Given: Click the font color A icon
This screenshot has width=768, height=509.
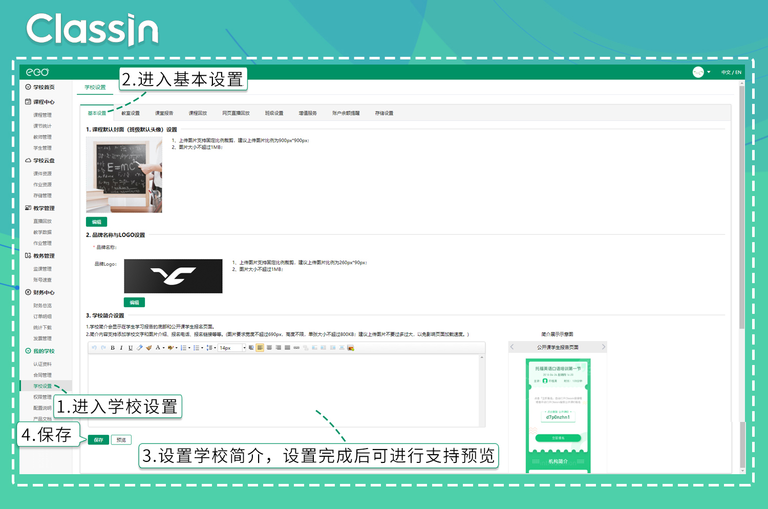Looking at the screenshot, I should tap(158, 348).
